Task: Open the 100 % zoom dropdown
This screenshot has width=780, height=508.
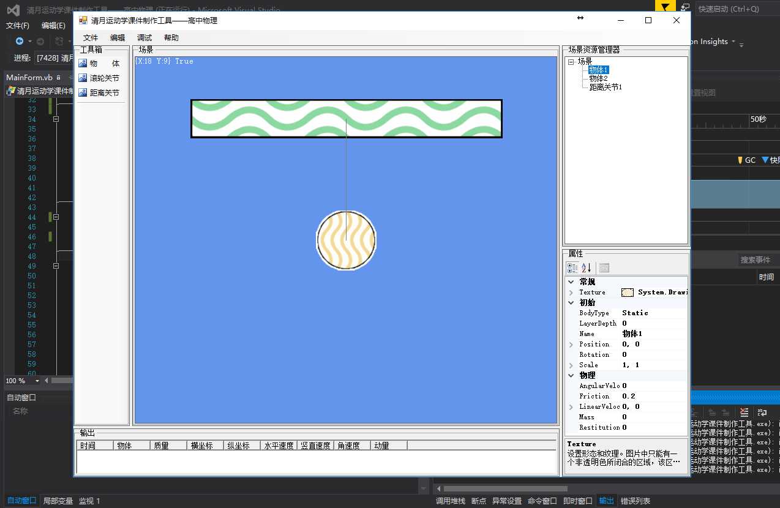Action: click(37, 381)
